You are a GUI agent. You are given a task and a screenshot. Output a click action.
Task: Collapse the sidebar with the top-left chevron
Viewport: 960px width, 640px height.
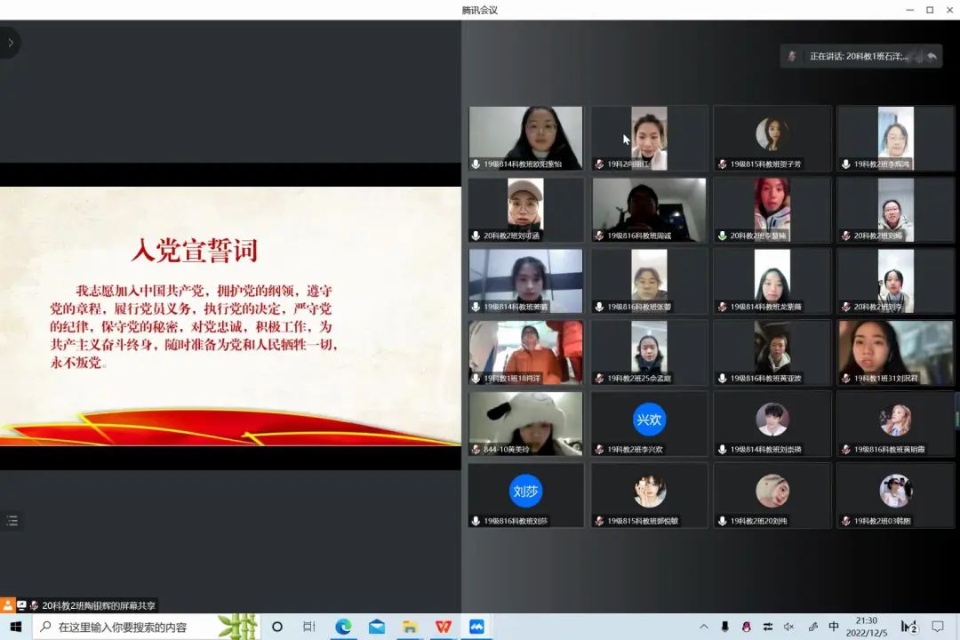pyautogui.click(x=12, y=42)
